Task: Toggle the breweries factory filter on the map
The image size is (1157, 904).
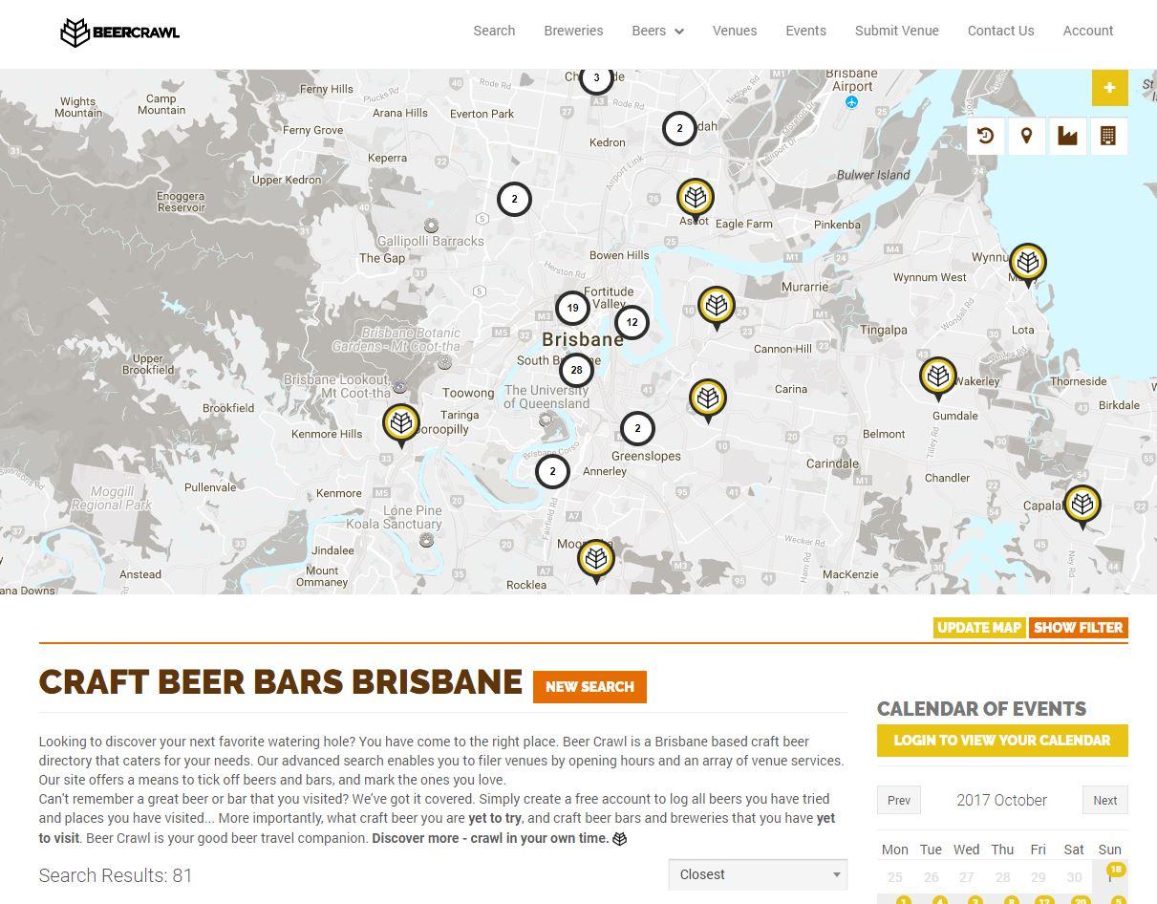Action: click(x=1067, y=136)
